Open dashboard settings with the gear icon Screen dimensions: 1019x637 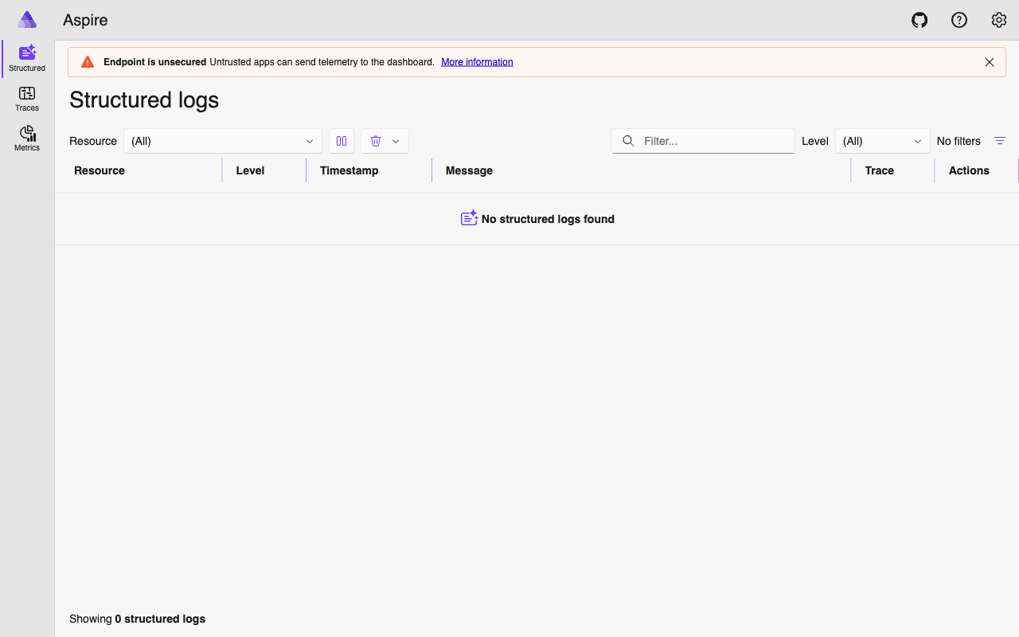click(x=999, y=20)
